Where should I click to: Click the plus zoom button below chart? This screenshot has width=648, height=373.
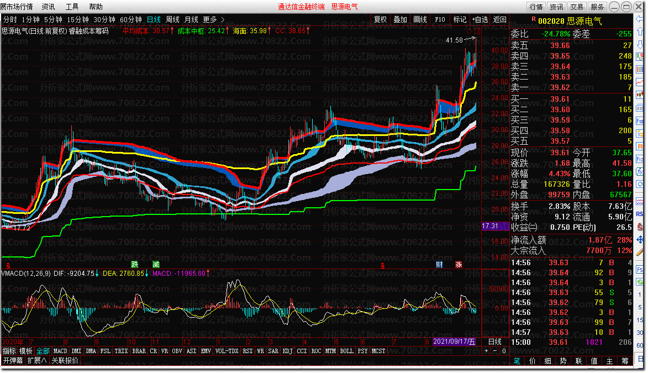486,351
